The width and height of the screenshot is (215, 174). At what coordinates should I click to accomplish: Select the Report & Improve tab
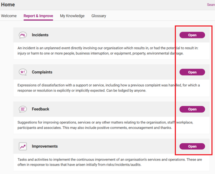38,16
